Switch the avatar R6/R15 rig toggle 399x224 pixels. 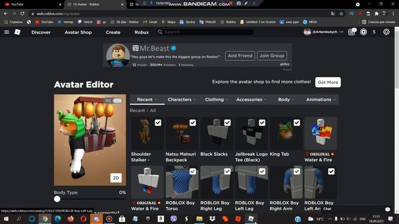pyautogui.click(x=113, y=101)
